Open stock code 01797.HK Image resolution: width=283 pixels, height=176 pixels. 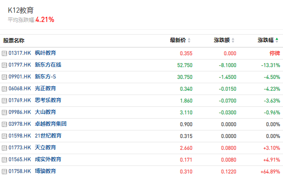pyautogui.click(x=20, y=65)
